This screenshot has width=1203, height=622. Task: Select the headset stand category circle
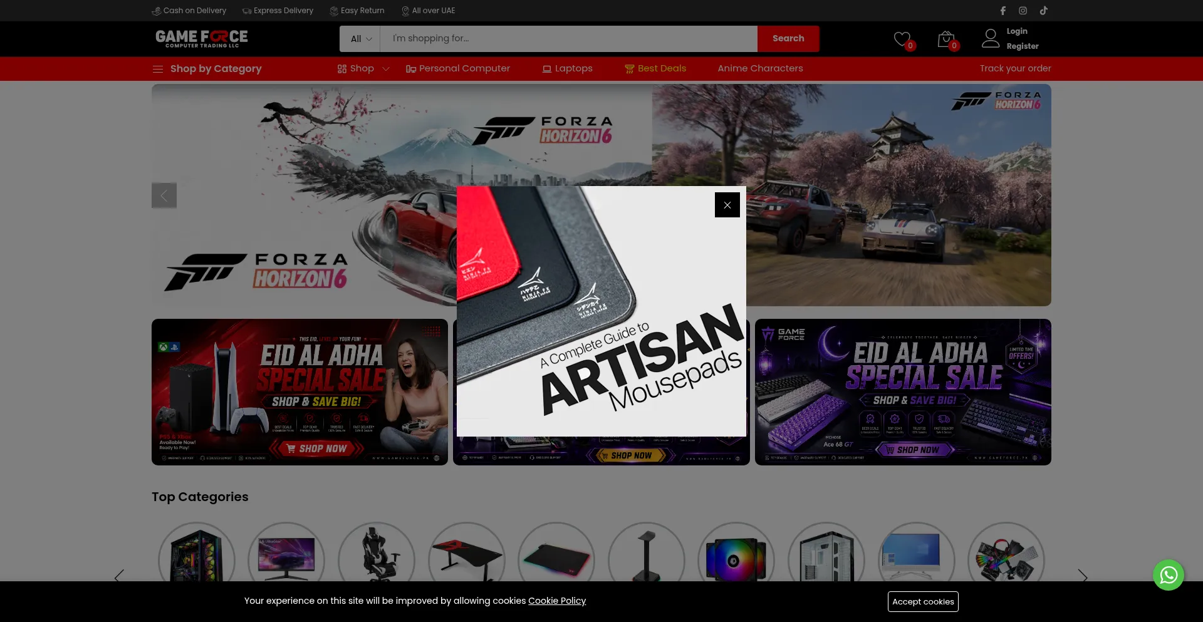pos(647,552)
